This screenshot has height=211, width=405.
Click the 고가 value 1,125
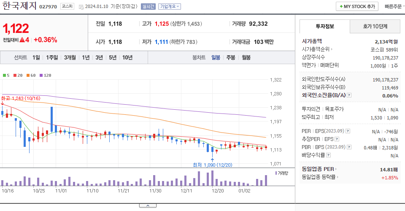pos(162,24)
